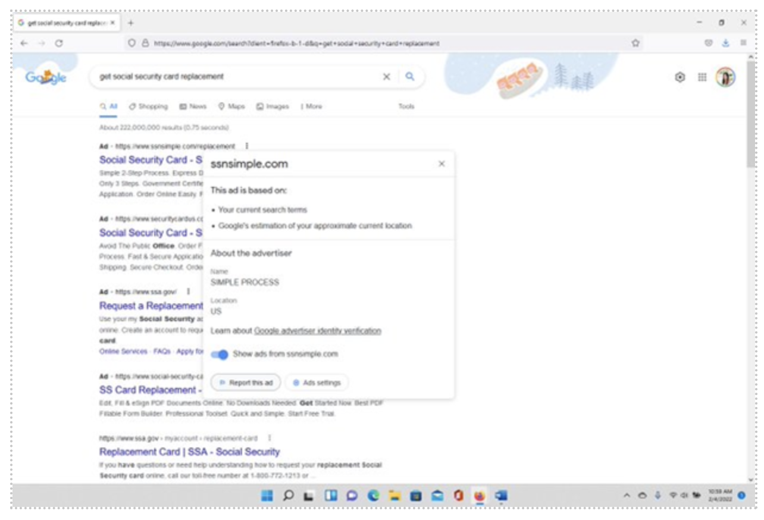Image resolution: width=764 pixels, height=520 pixels.
Task: Open options dots beside ssa.gov ad
Action: click(188, 292)
